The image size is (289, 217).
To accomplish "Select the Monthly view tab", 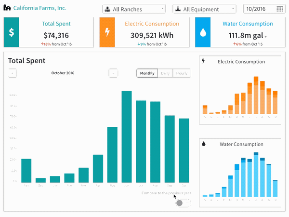I will point(147,73).
